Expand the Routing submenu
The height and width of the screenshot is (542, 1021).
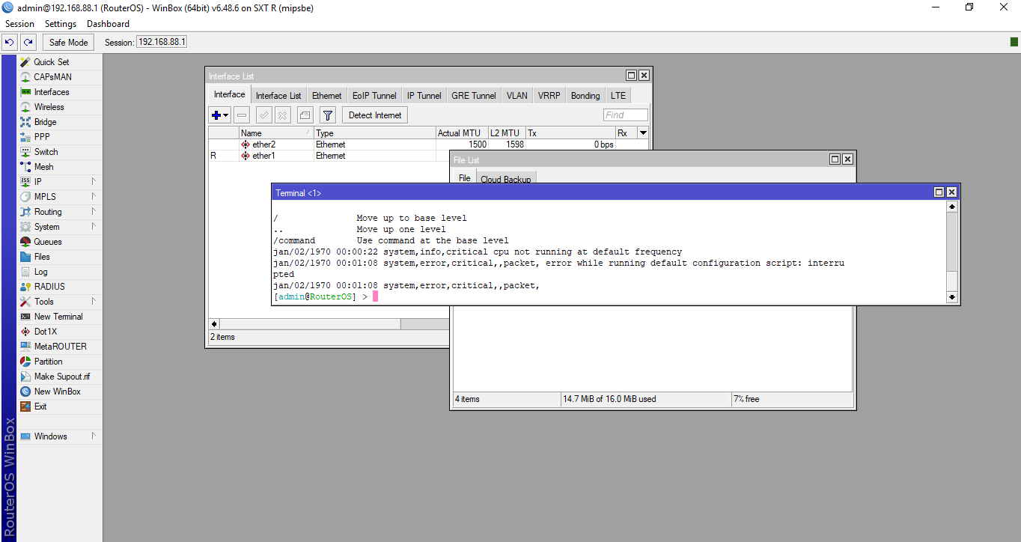tap(94, 212)
